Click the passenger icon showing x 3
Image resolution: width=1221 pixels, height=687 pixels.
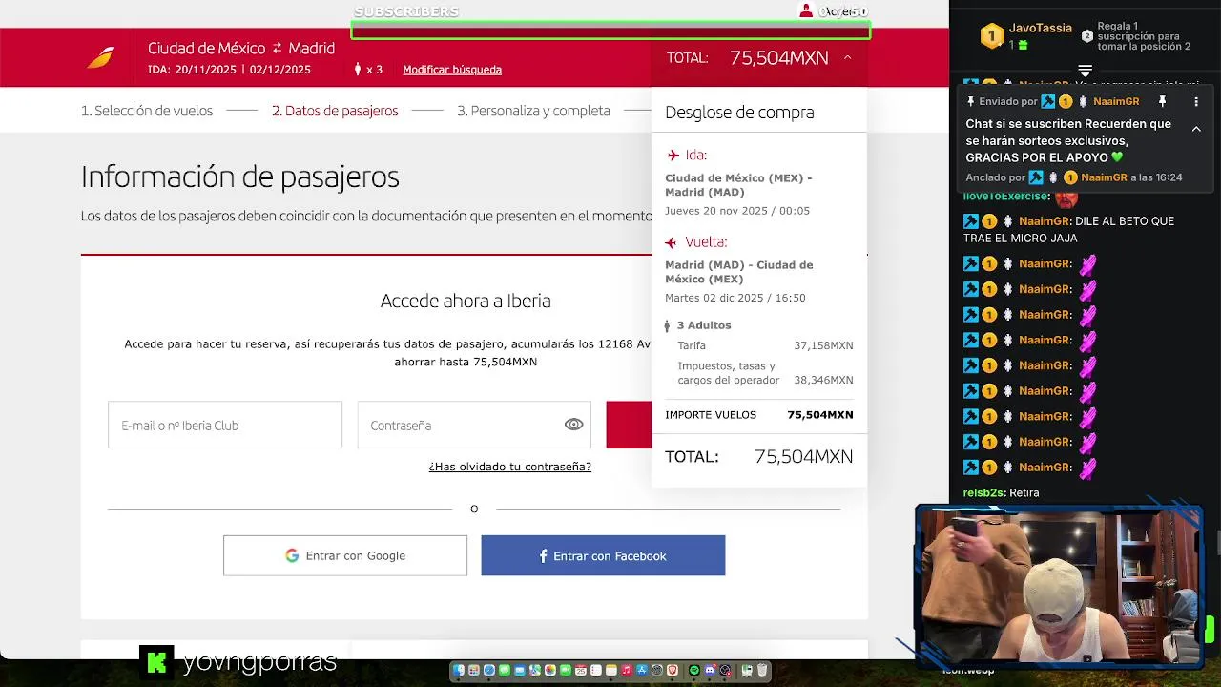[x=359, y=69]
